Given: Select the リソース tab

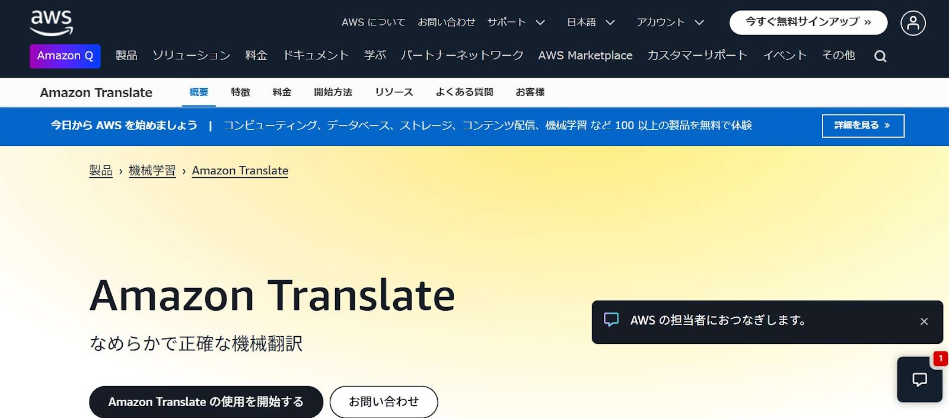Looking at the screenshot, I should pyautogui.click(x=394, y=92).
